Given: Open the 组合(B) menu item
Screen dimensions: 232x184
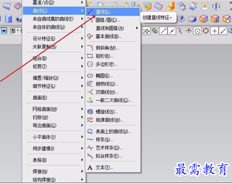Looking at the screenshot, I should click(54, 58).
